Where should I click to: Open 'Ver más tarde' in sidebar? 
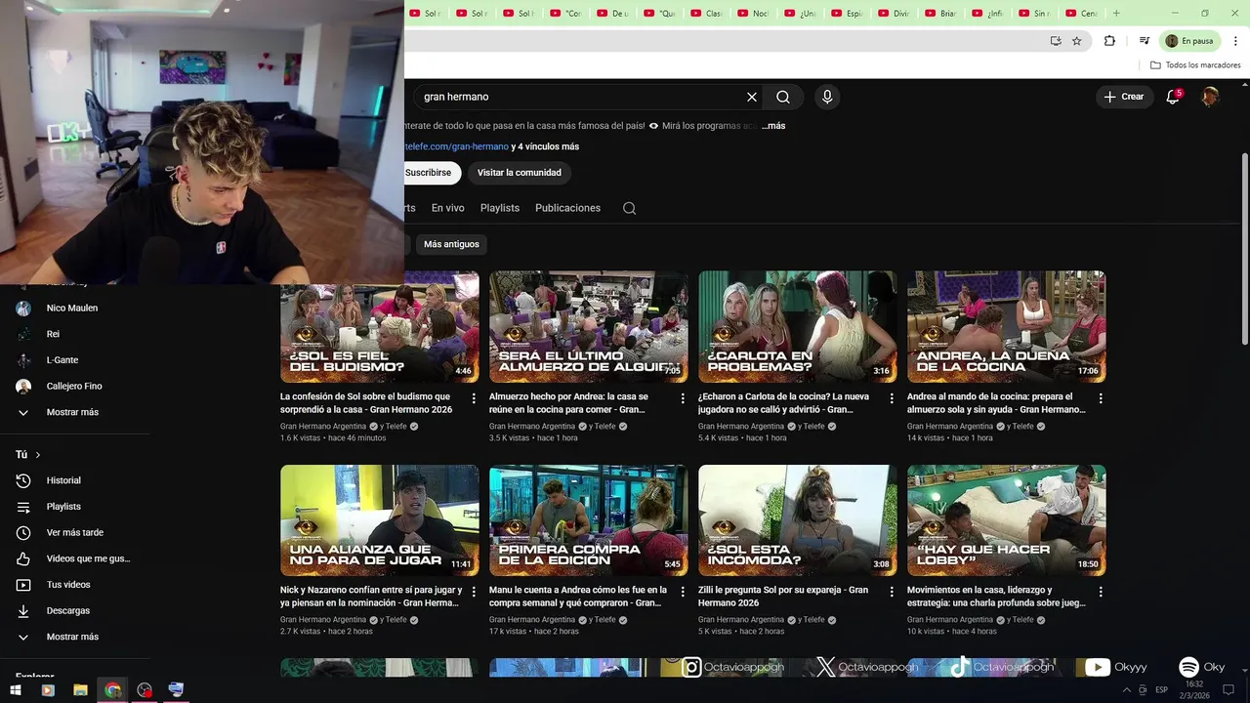72,533
